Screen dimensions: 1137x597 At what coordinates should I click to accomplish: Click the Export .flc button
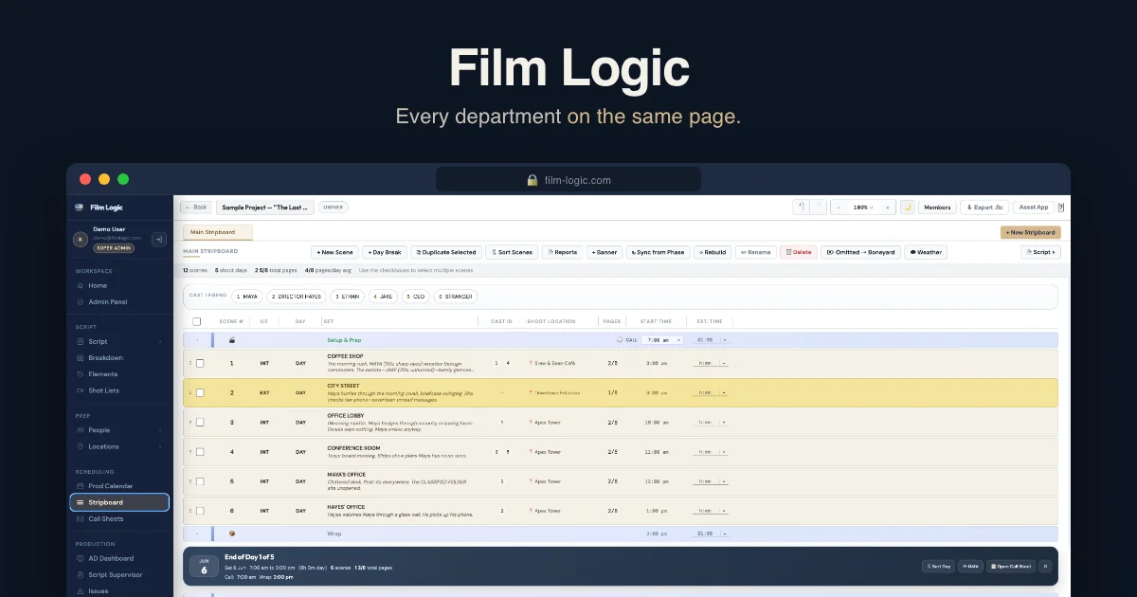point(984,207)
